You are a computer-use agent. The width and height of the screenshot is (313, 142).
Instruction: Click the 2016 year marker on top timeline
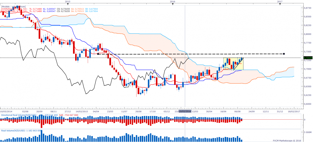(173, 1)
